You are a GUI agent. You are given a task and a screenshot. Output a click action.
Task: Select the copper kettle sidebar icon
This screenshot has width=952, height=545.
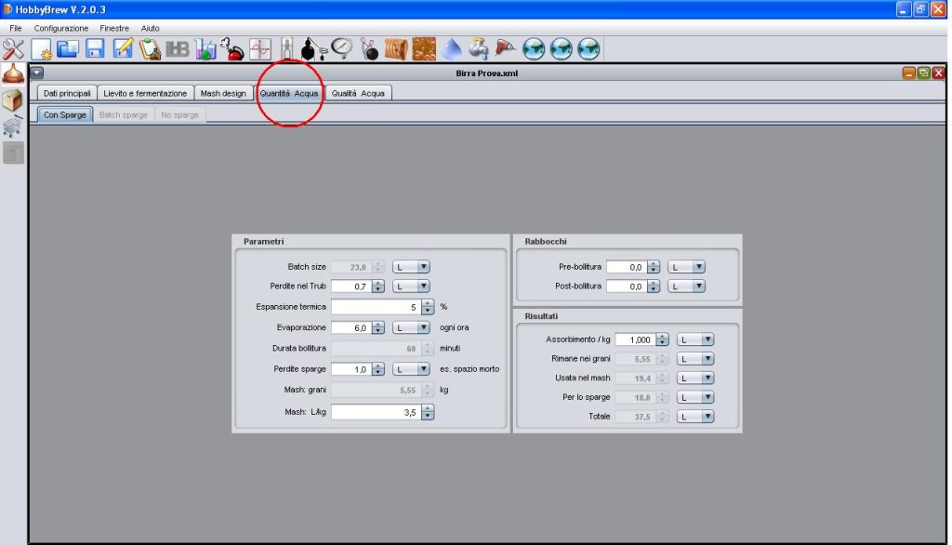point(13,74)
